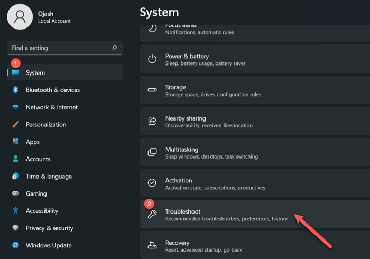Open the Recovery options

(x=255, y=245)
